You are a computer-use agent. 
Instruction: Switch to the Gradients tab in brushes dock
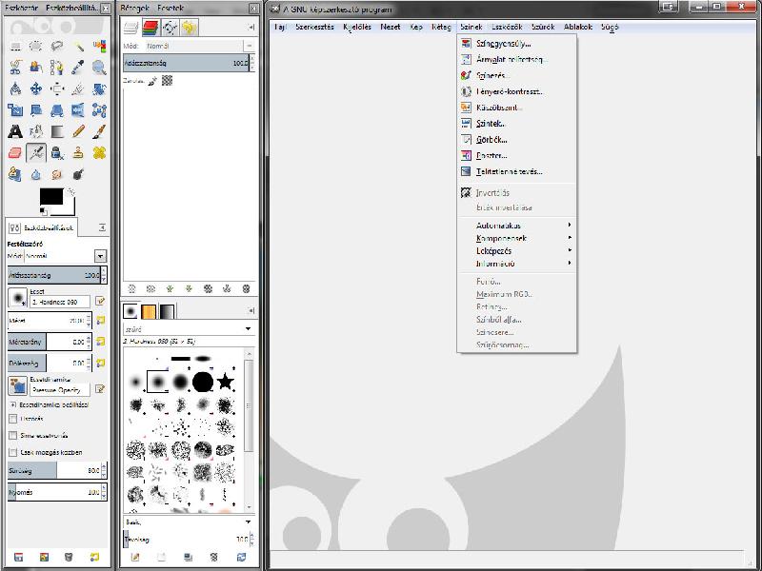pos(167,311)
